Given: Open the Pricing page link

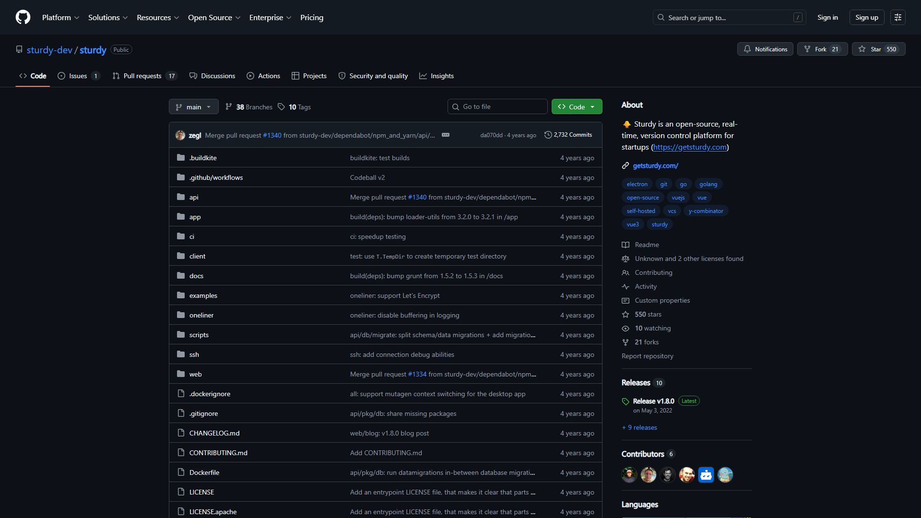Looking at the screenshot, I should (312, 17).
